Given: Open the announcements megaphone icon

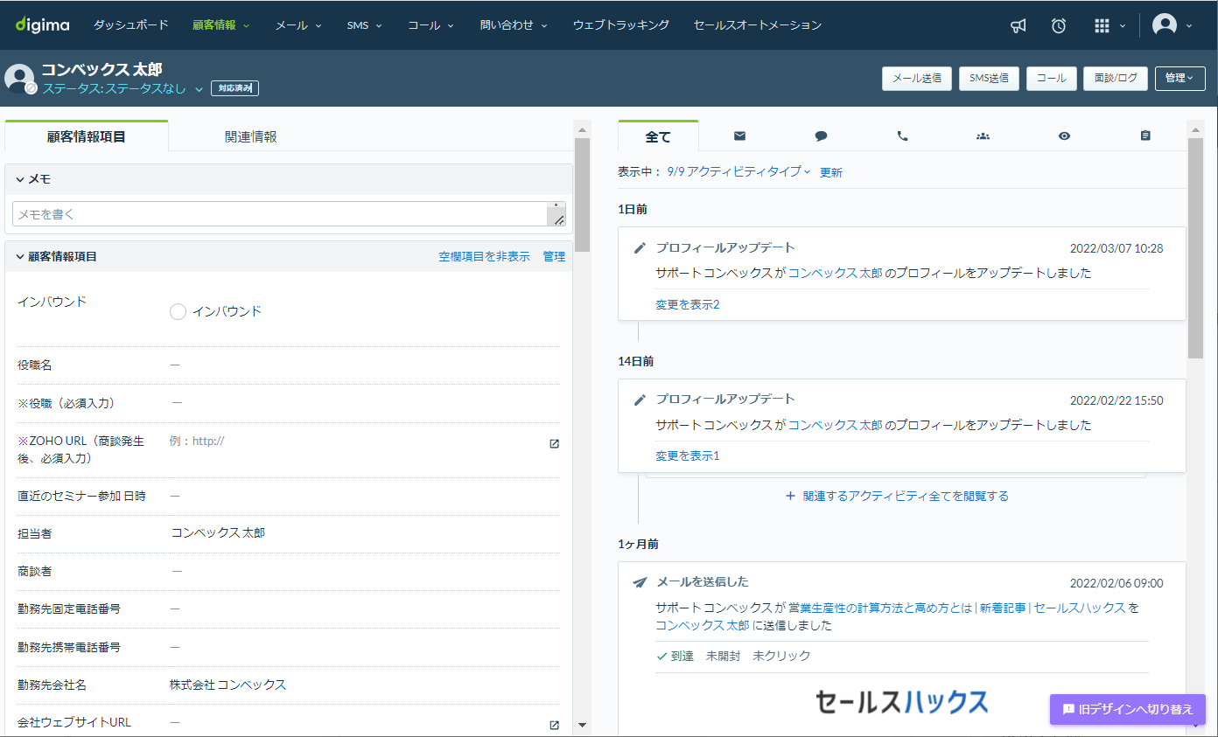Looking at the screenshot, I should point(1018,26).
